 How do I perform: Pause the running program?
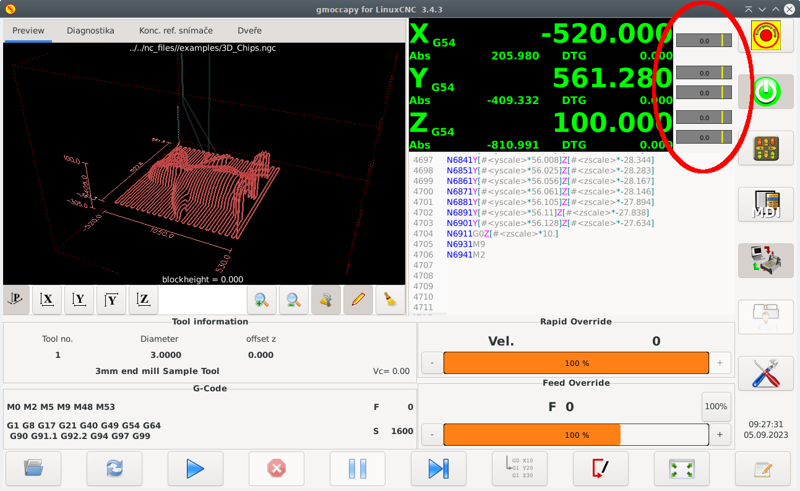(357, 469)
